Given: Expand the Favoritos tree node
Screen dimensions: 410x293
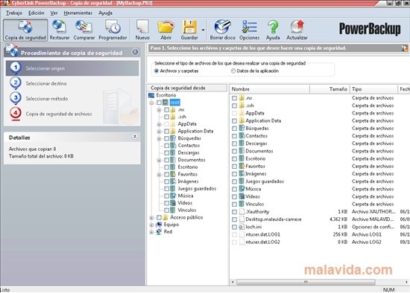Looking at the screenshot, I should pos(159,174).
